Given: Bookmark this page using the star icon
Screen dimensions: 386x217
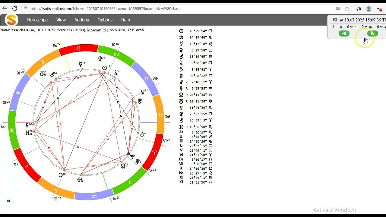Looking at the screenshot, I should click(347, 8).
